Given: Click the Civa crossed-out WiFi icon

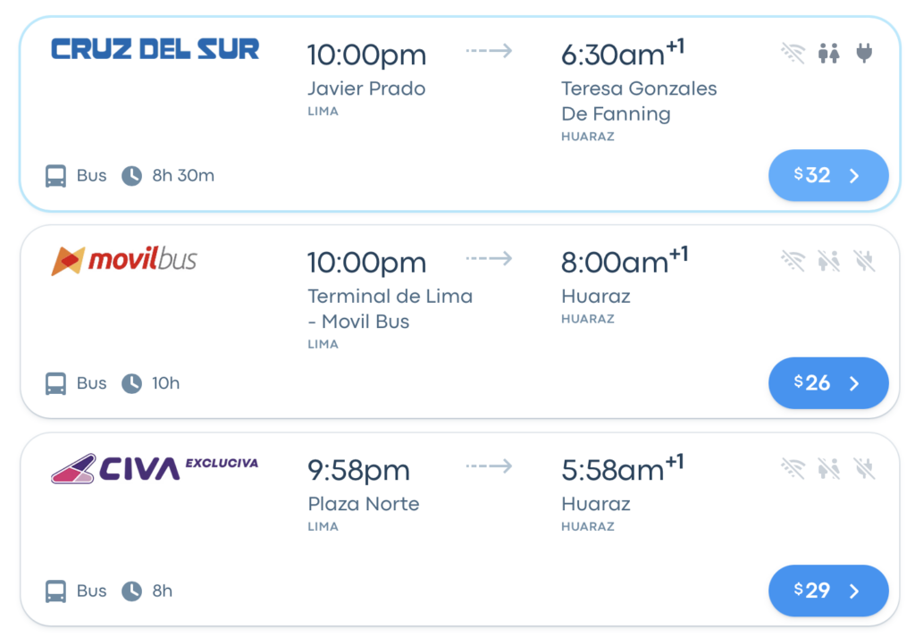Looking at the screenshot, I should click(793, 468).
